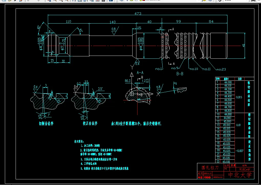Pick the no.10 tooth leader label
Screen dimensions: 261x185
click(x=194, y=69)
